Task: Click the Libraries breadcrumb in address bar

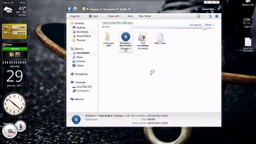Action: click(94, 9)
